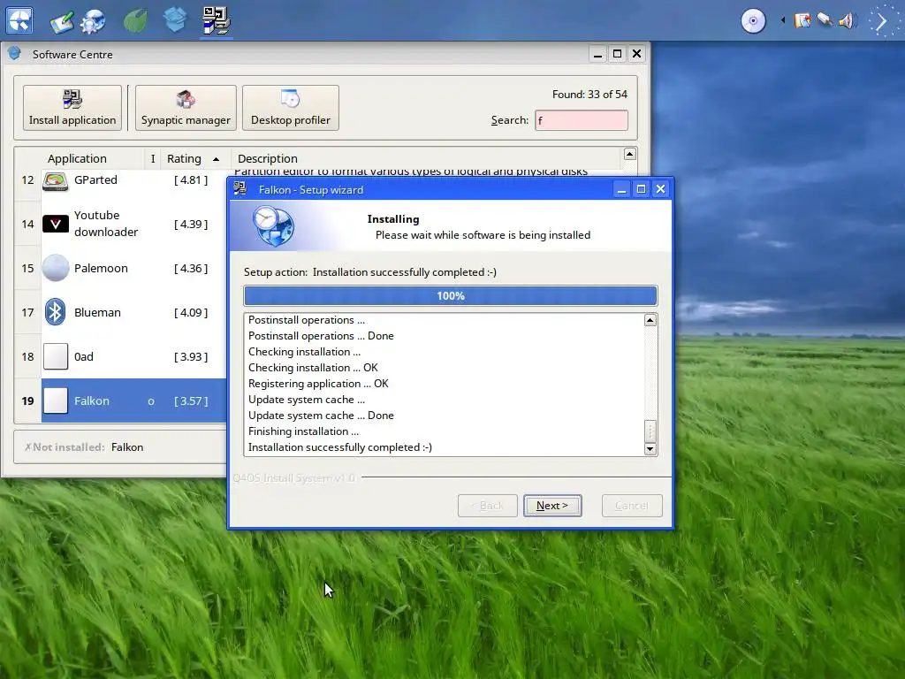Click the Next button in the wizard
The width and height of the screenshot is (905, 679).
552,506
